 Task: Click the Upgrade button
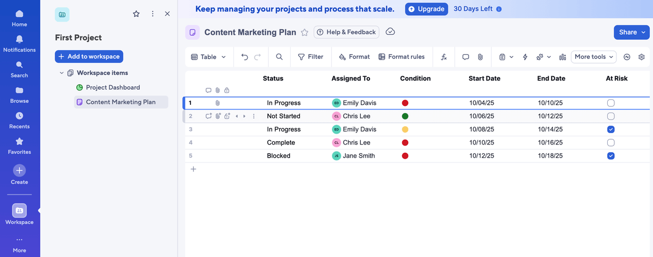pyautogui.click(x=426, y=9)
